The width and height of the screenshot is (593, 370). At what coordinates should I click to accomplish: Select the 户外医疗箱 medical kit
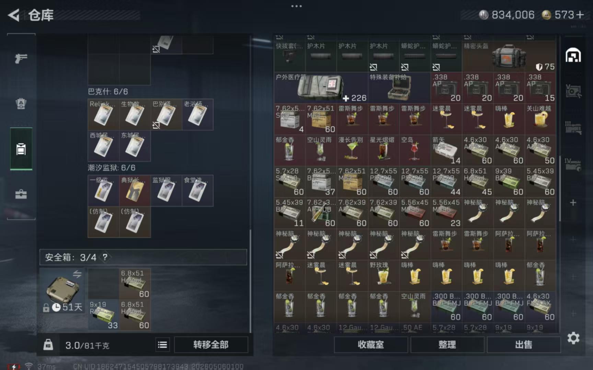[x=321, y=87]
